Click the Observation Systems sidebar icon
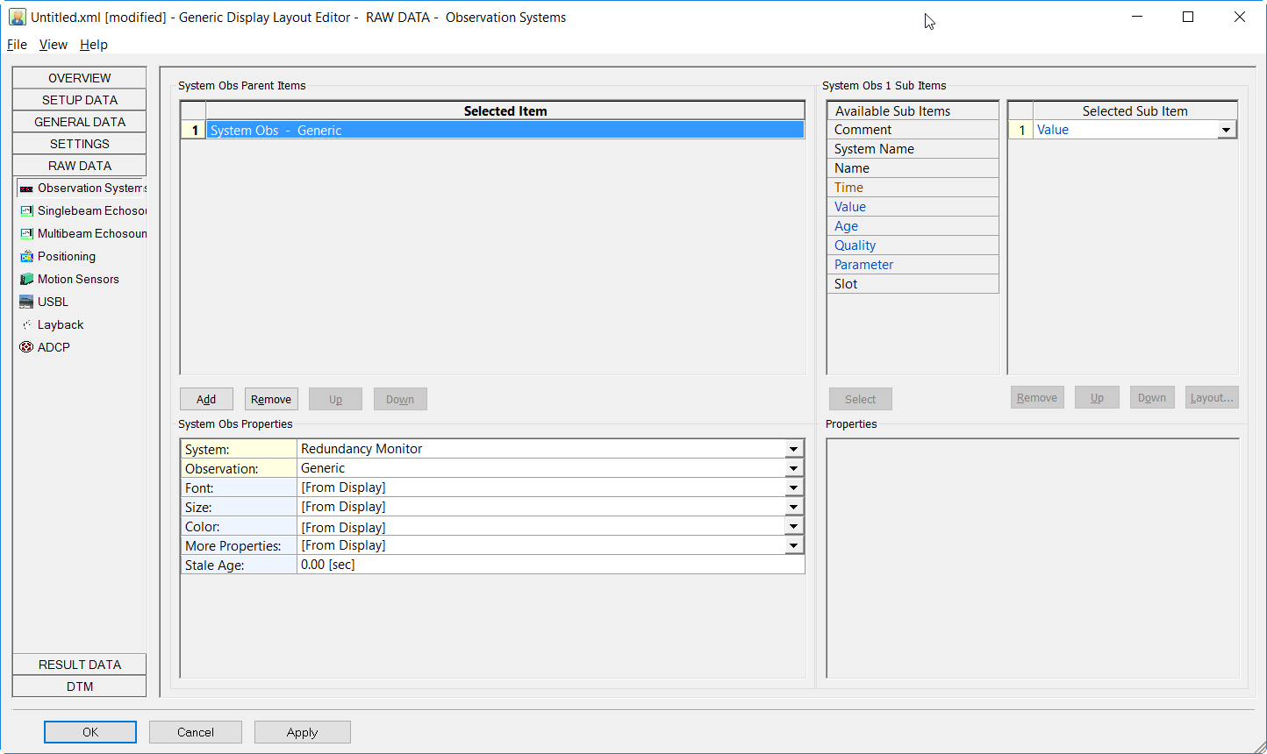Screen dimensions: 1267x754 click(x=26, y=188)
